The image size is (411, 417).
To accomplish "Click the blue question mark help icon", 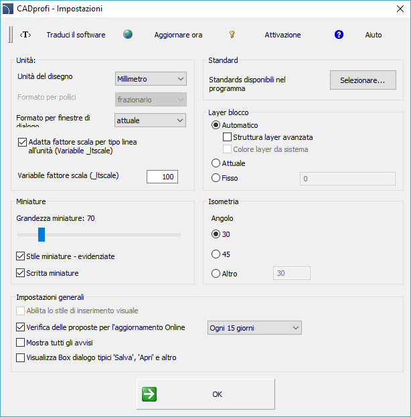I will click(x=339, y=35).
